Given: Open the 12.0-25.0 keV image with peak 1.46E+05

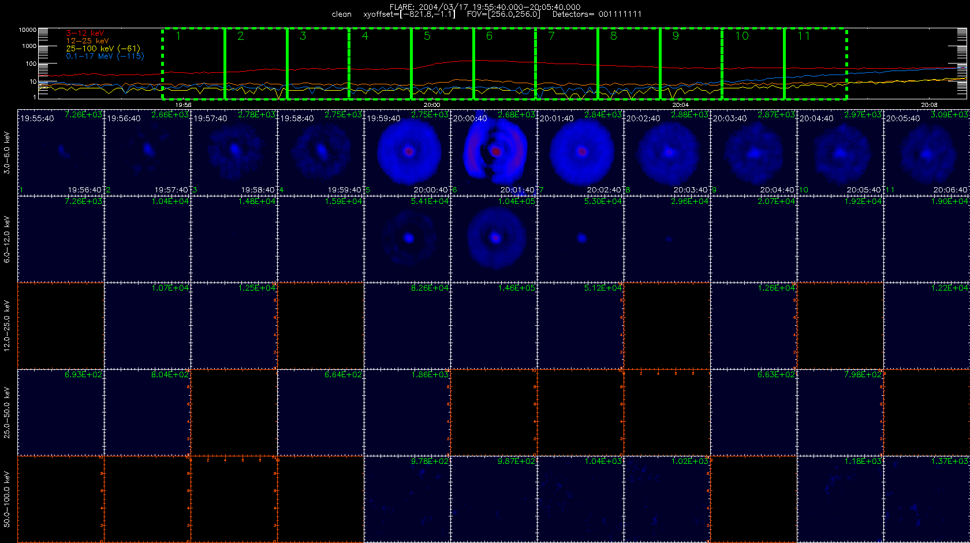Looking at the screenshot, I should pos(494,325).
